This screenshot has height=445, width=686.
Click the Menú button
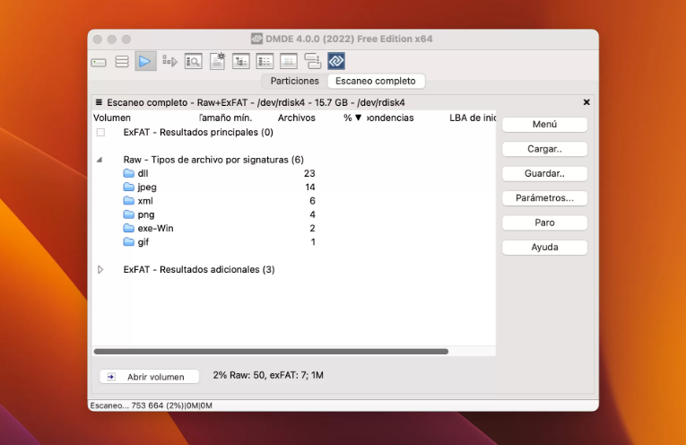coord(544,125)
